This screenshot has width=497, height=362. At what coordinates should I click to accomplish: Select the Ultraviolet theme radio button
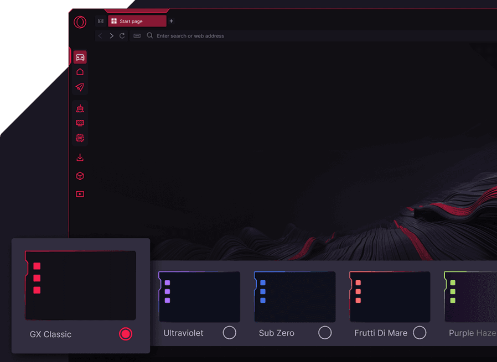[x=229, y=333]
